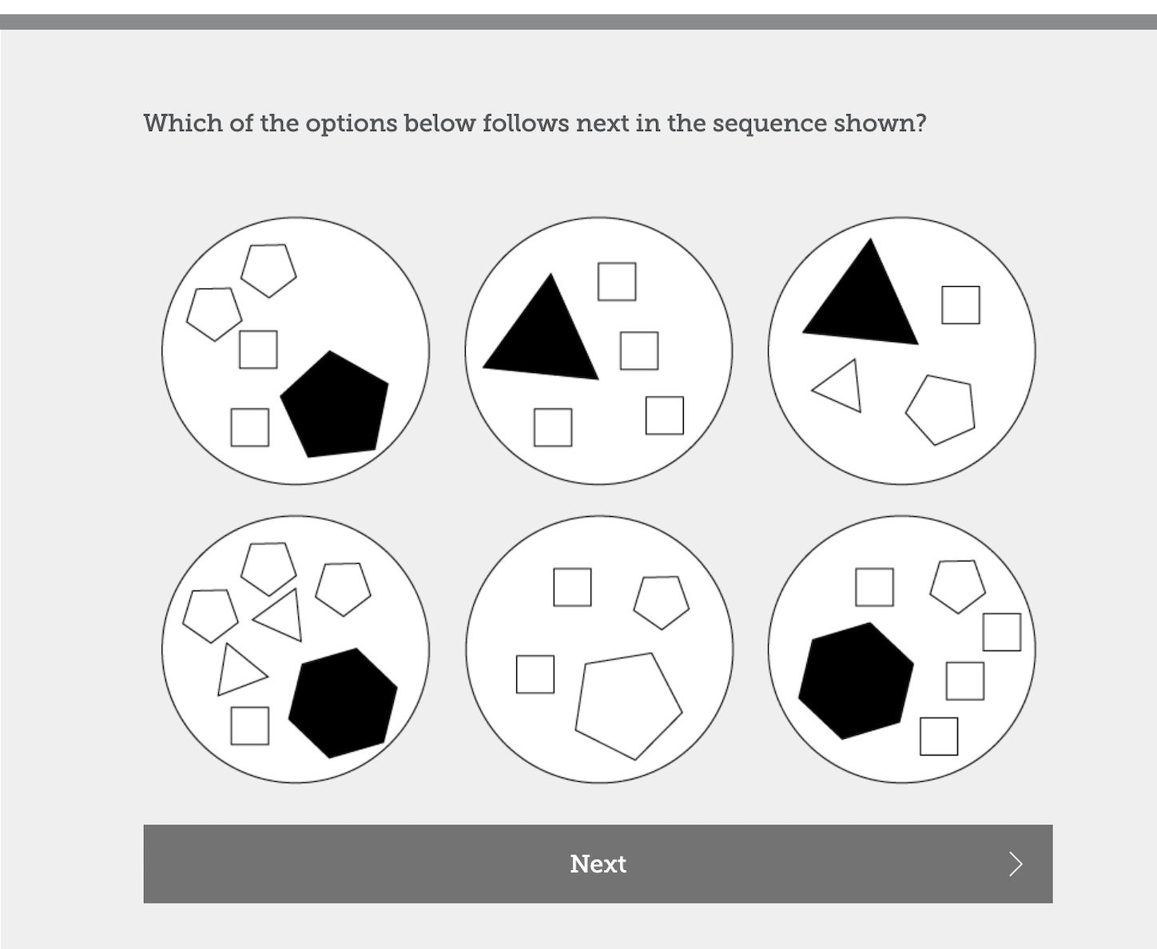
Task: Select the circle with large white pentagon
Action: [x=598, y=649]
